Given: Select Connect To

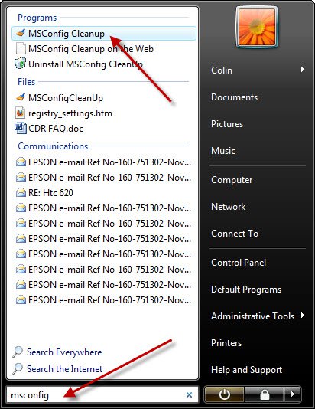Looking at the screenshot, I should 235,234.
